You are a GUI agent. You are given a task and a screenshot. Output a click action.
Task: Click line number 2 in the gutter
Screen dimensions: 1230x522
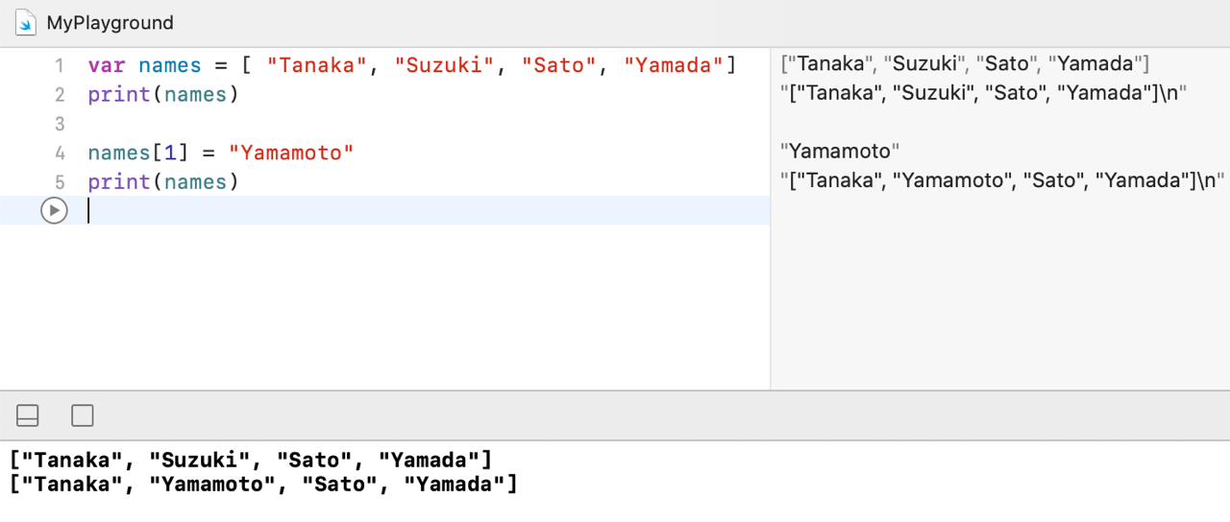(x=60, y=95)
